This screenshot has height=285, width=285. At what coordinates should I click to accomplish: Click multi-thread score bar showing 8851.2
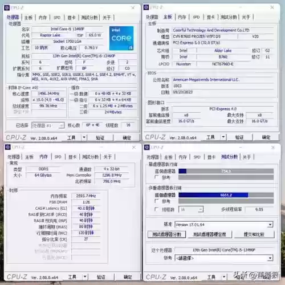click(x=226, y=195)
